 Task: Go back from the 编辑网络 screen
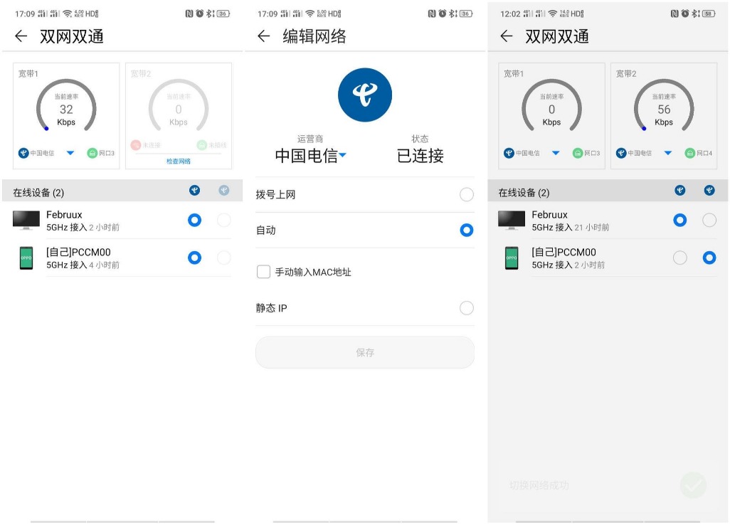pos(263,36)
